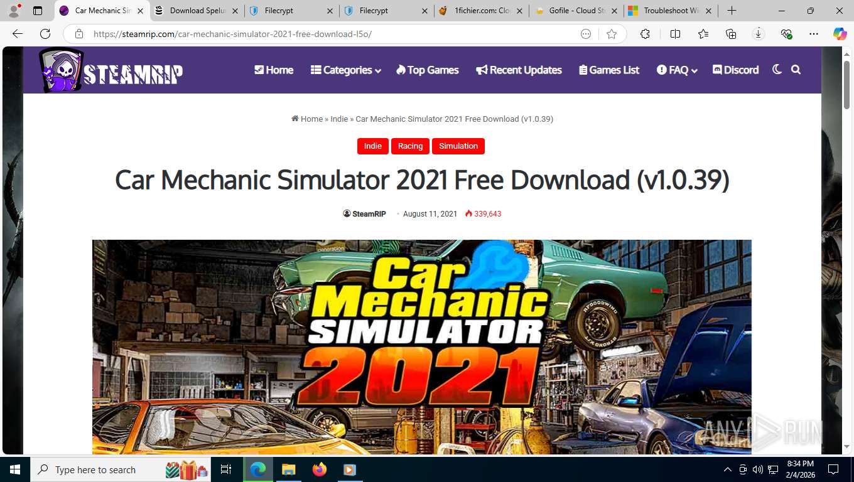Open Browser essentials heart icon

click(x=786, y=34)
